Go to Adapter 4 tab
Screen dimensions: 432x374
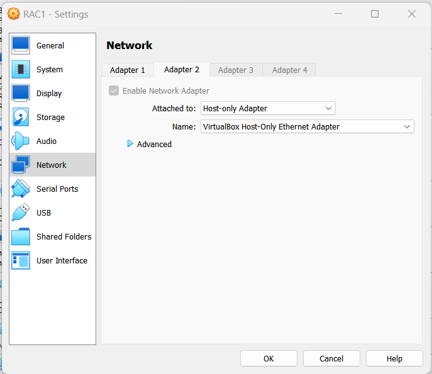289,70
